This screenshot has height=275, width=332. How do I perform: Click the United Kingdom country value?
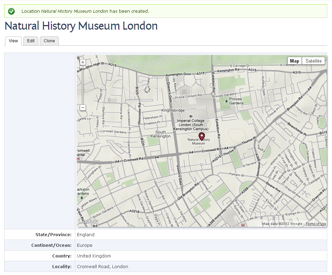point(94,256)
